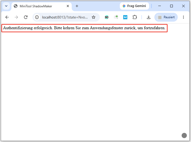Open the green plus extension icon
The image size is (191, 142).
coord(116,17)
